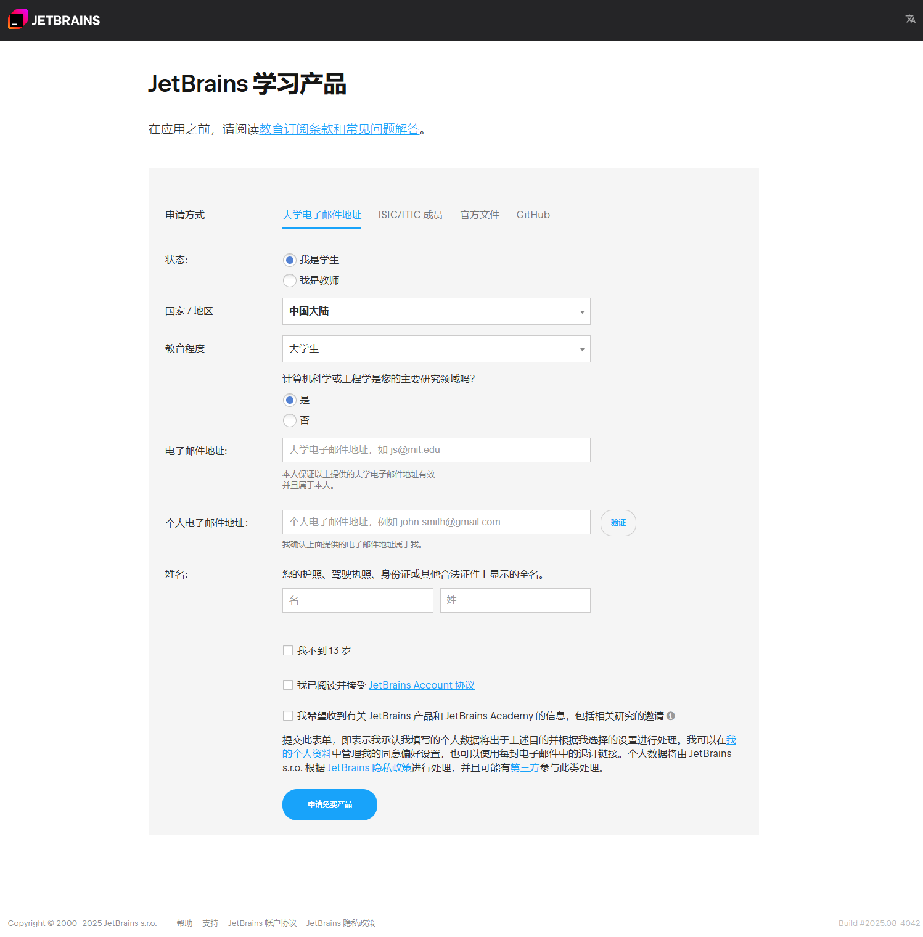Open the 第三方 link
923x937 pixels.
click(525, 767)
